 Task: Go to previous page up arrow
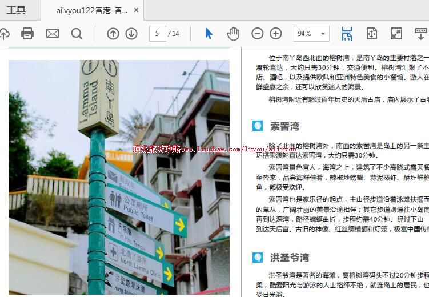113,34
